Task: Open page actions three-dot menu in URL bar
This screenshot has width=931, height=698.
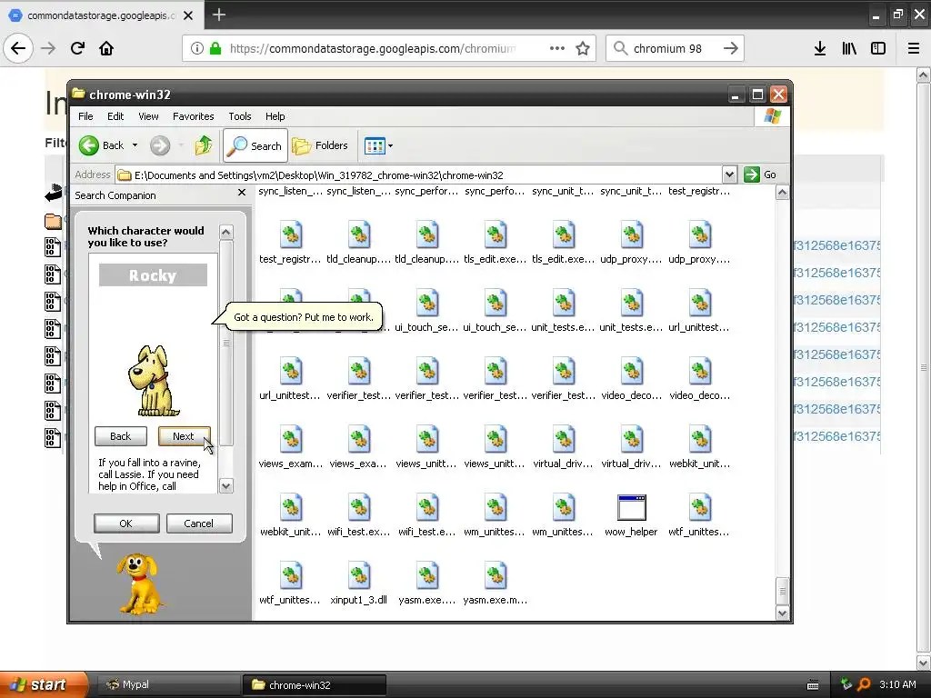Action: click(x=557, y=49)
